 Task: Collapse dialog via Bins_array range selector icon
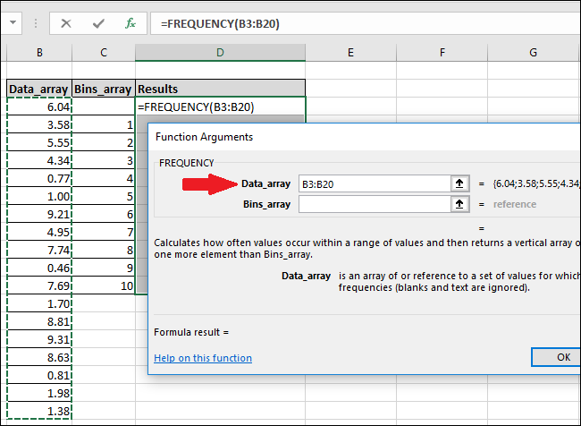coord(459,204)
